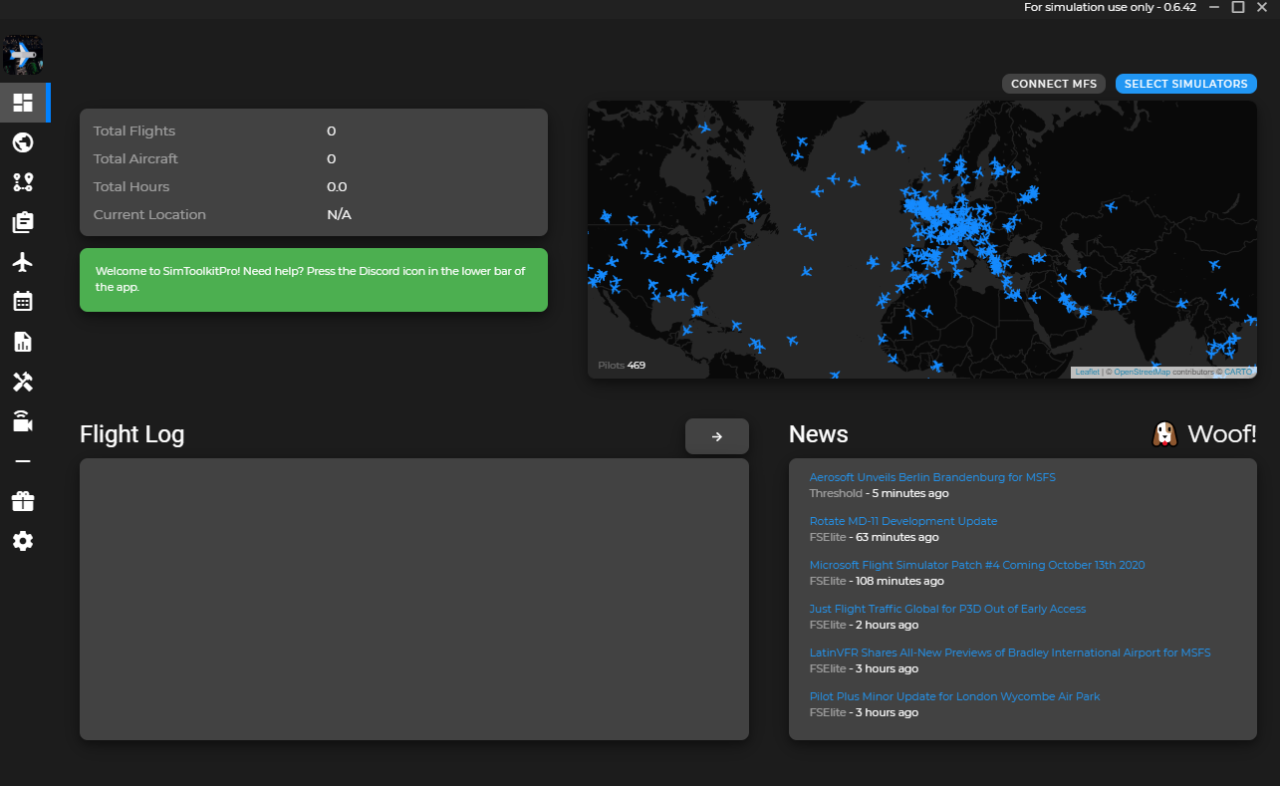1280x786 pixels.
Task: Click the 0.0 total hours value
Action: point(337,186)
